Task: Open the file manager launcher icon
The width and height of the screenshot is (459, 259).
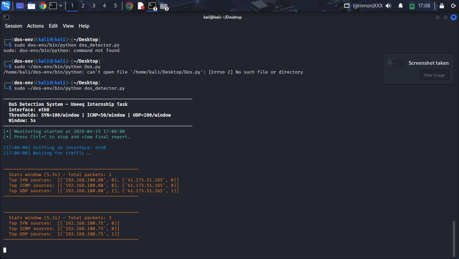Action: [x=31, y=6]
